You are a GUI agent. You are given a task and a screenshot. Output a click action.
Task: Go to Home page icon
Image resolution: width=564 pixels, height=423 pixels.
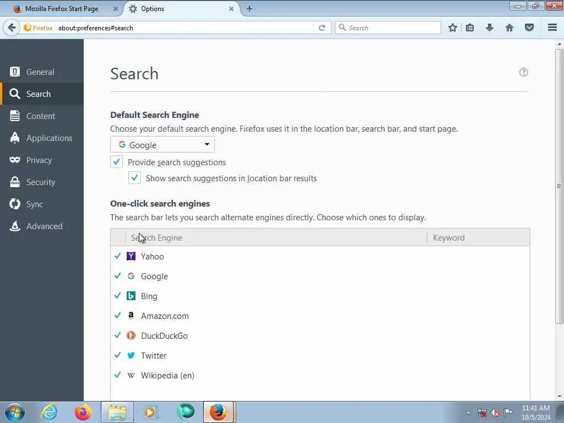(x=509, y=28)
